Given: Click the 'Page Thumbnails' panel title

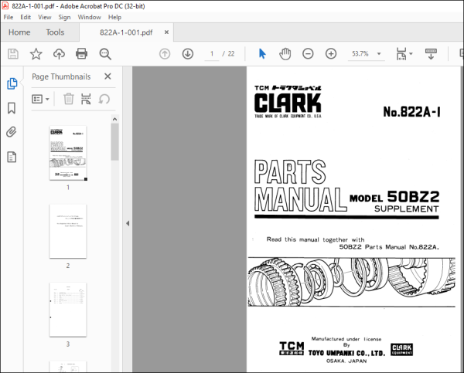Looking at the screenshot, I should pos(61,76).
